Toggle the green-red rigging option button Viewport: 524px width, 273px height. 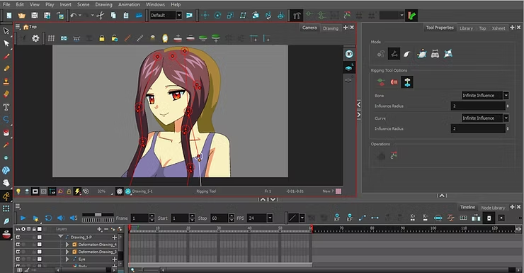[381, 82]
